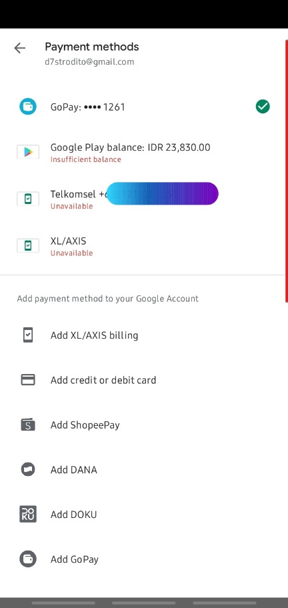Open Add credit or debit card

144,380
